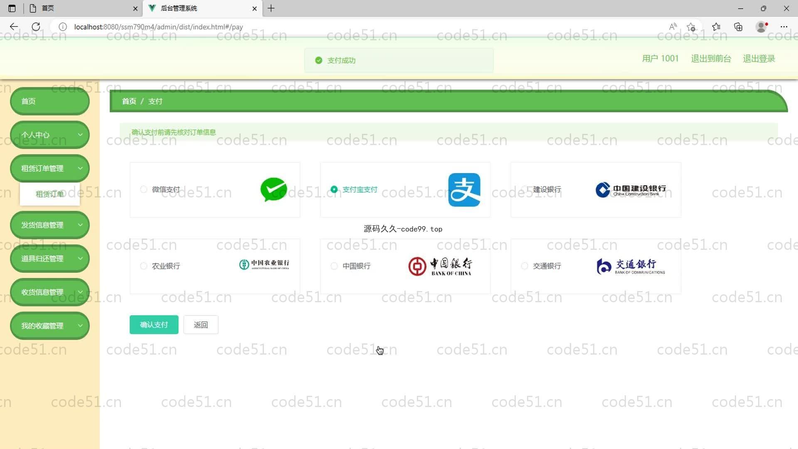Open the browser settings and more menu
This screenshot has height=449, width=798.
tap(784, 27)
